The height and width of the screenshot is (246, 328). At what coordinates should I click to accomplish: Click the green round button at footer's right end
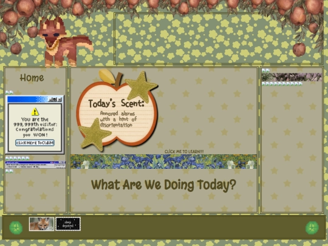point(312,228)
